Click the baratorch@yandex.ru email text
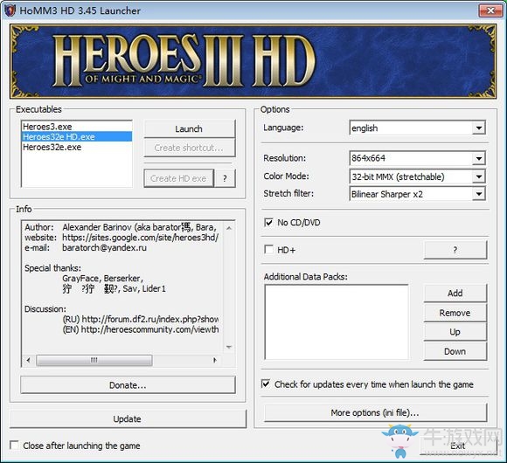This screenshot has height=463, width=507. (x=104, y=248)
